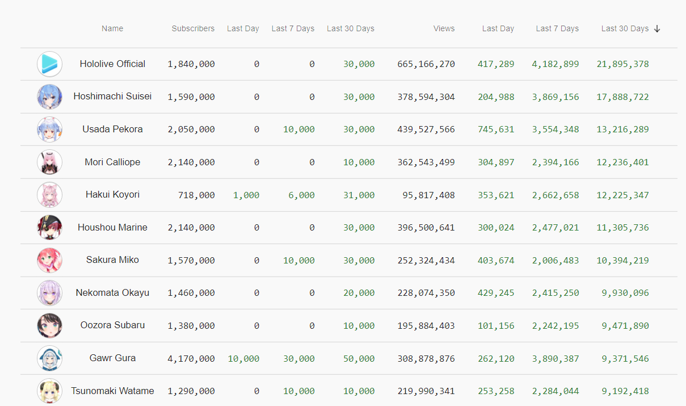Click Mori Calliope's avatar icon

[x=49, y=162]
